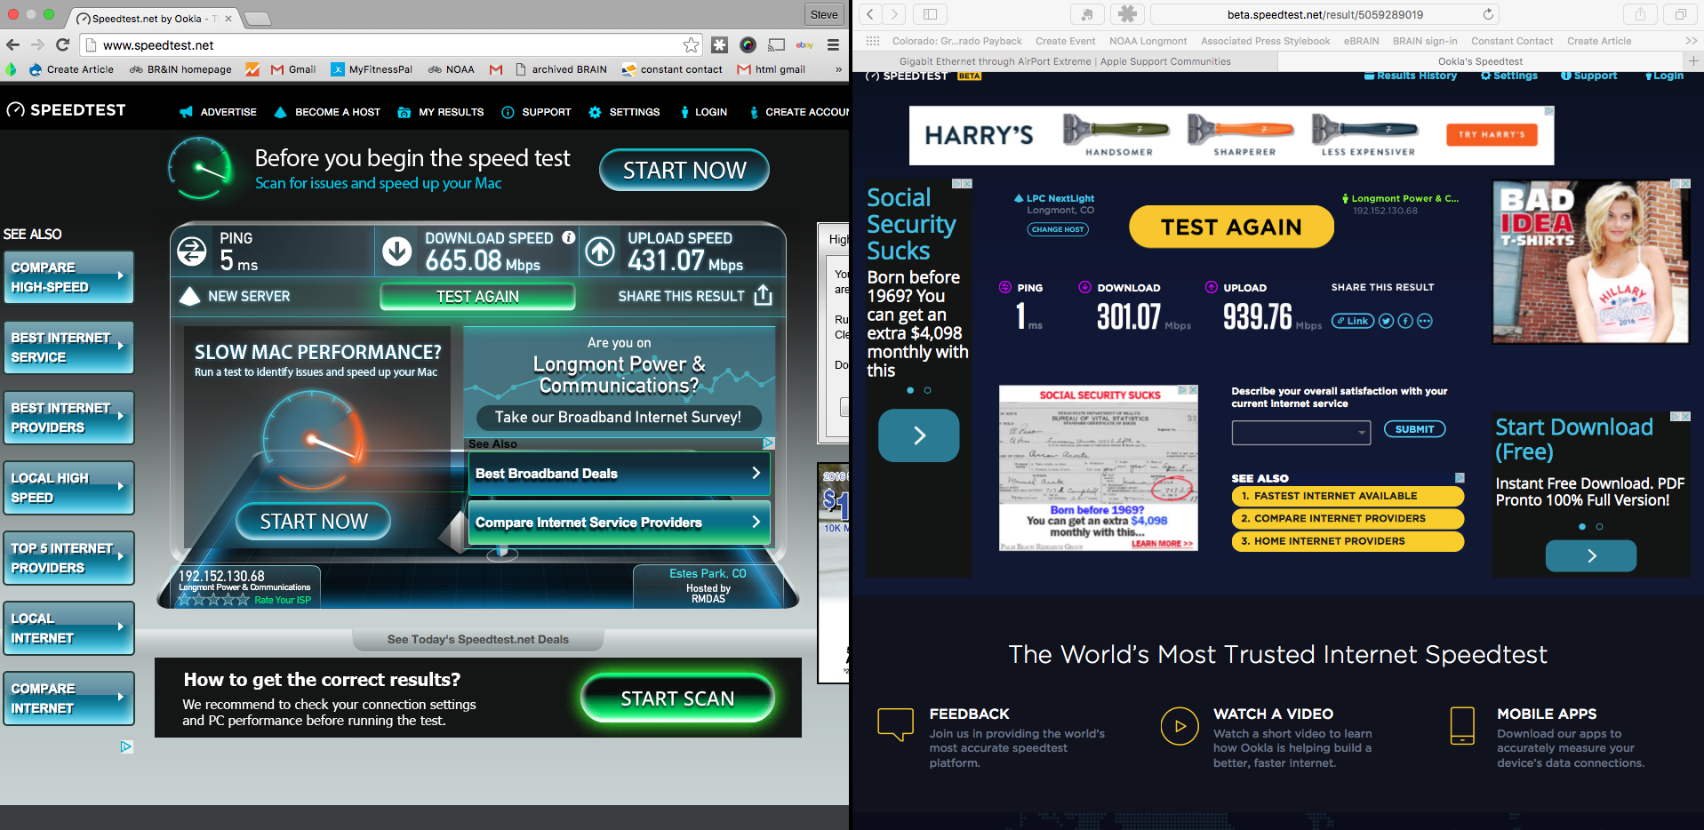Click the Best Internet Providers sidebar button
This screenshot has width=1704, height=830.
[68, 418]
